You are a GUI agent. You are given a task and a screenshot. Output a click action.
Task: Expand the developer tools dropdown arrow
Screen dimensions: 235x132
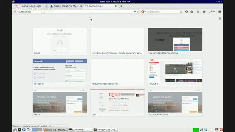tap(214, 12)
